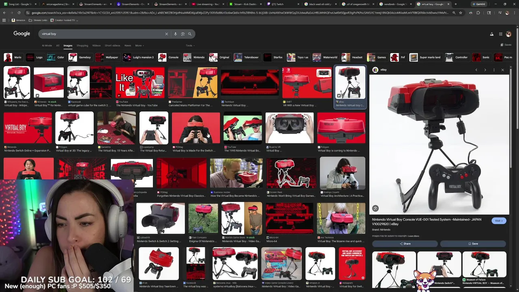Open Search Labs flask icon
Screen dimensions: 519x292
pyautogui.click(x=492, y=34)
